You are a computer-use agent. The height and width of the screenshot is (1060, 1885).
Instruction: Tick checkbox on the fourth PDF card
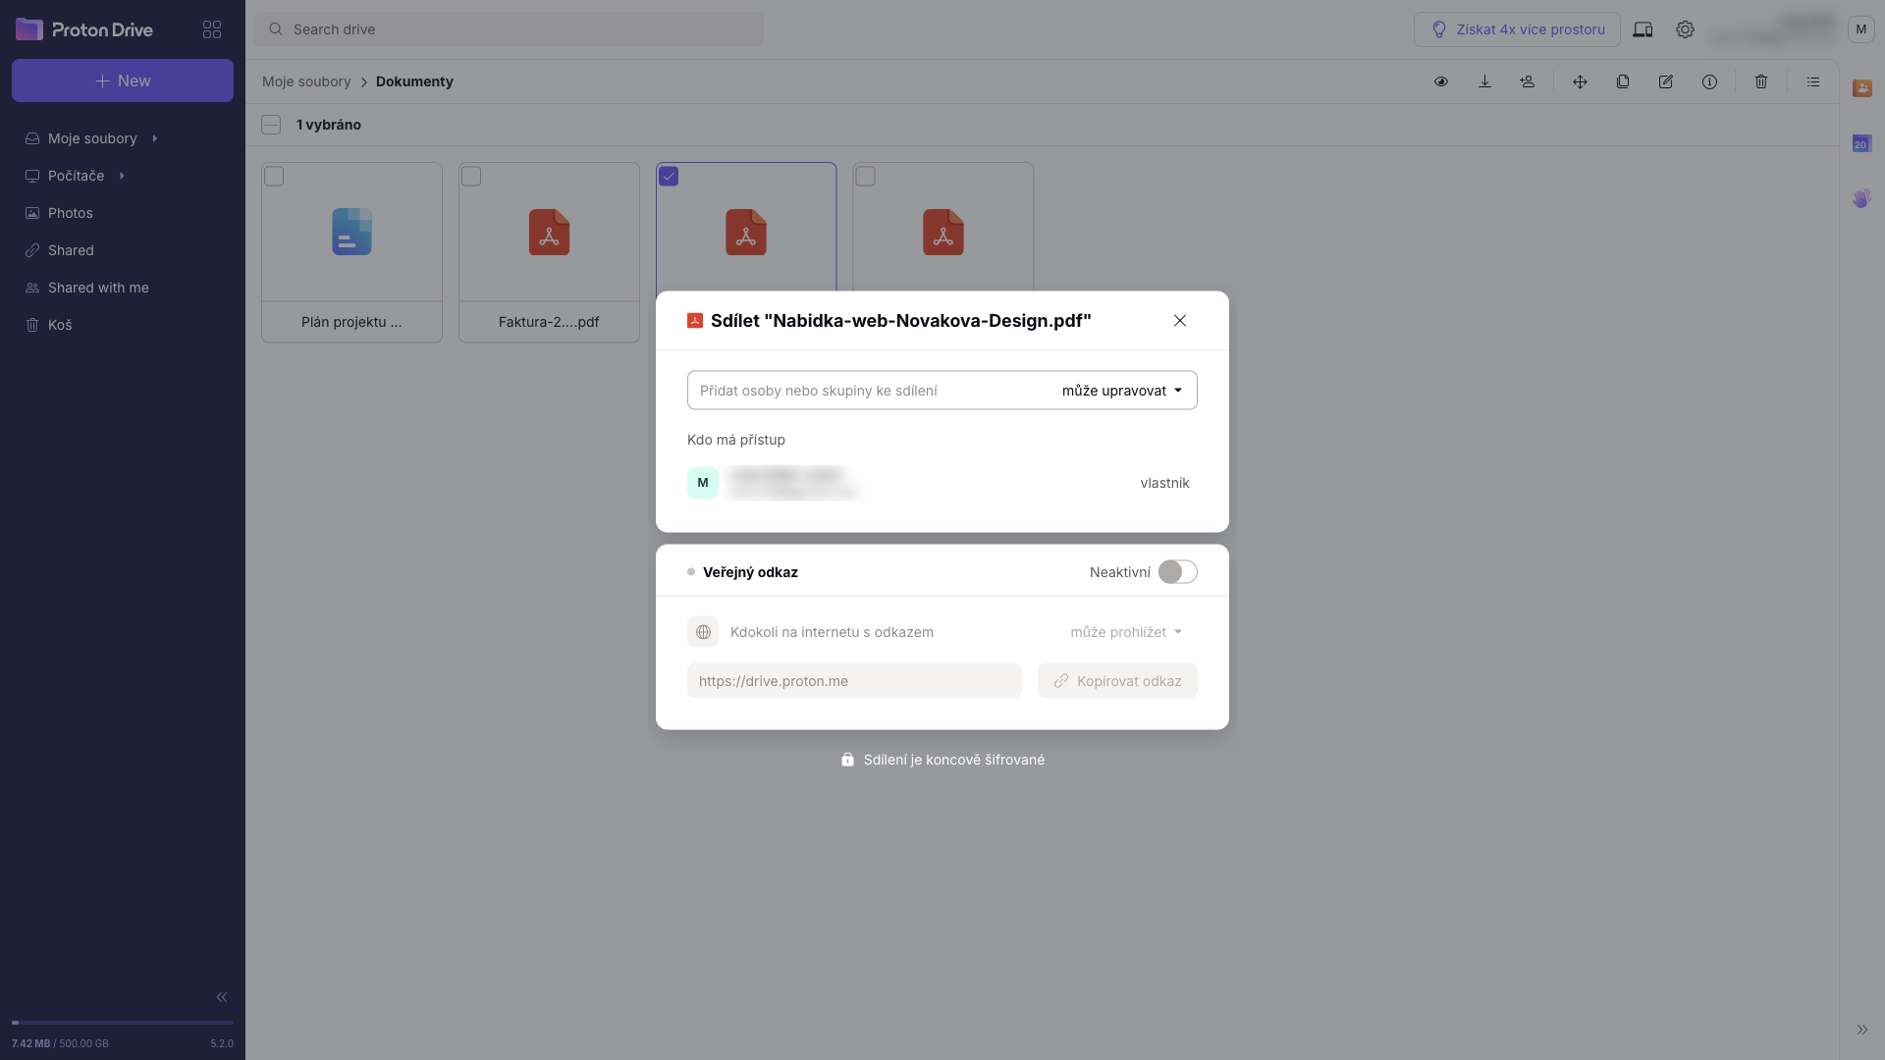tap(866, 177)
